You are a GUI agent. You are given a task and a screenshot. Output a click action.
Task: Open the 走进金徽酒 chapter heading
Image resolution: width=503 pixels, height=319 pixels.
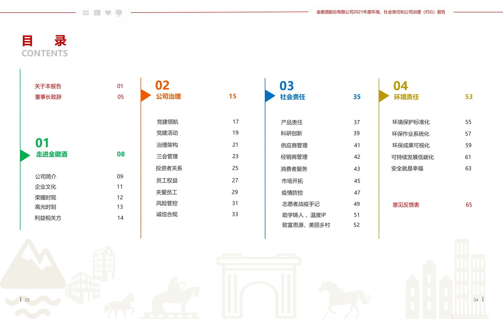pos(52,154)
